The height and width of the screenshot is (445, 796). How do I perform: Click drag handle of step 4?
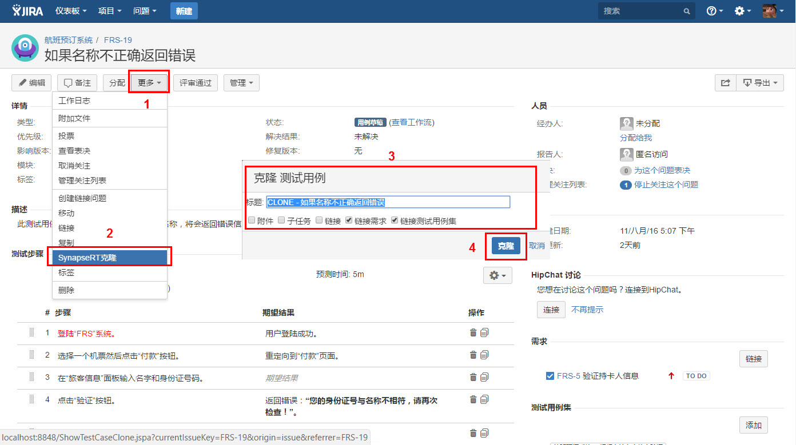31,399
